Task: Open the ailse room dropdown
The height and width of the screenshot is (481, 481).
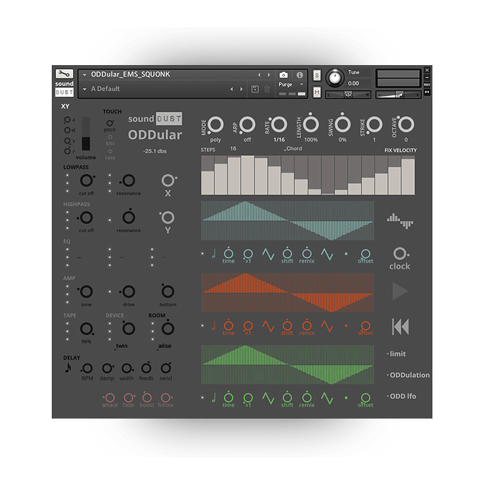Action: pyautogui.click(x=164, y=346)
